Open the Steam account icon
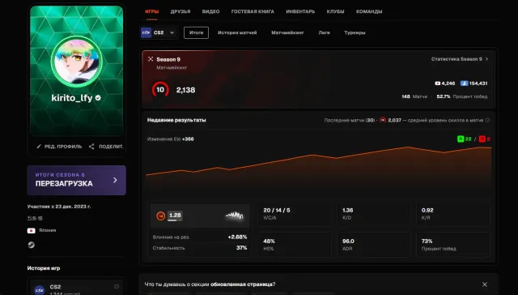518x295 pixels. pyautogui.click(x=31, y=245)
